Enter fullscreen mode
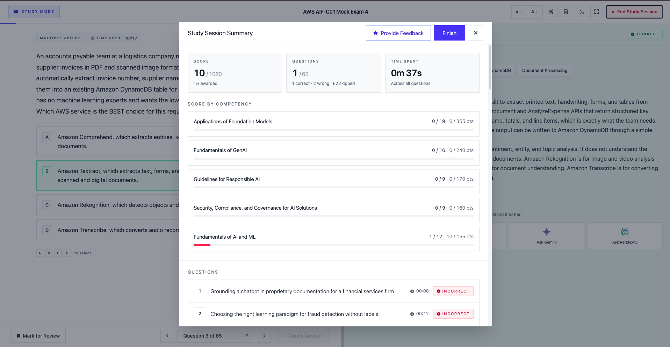670x347 pixels. [597, 12]
